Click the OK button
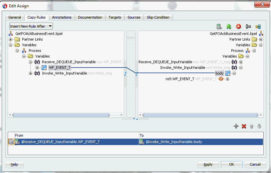This screenshot has width=271, height=173. [232, 165]
